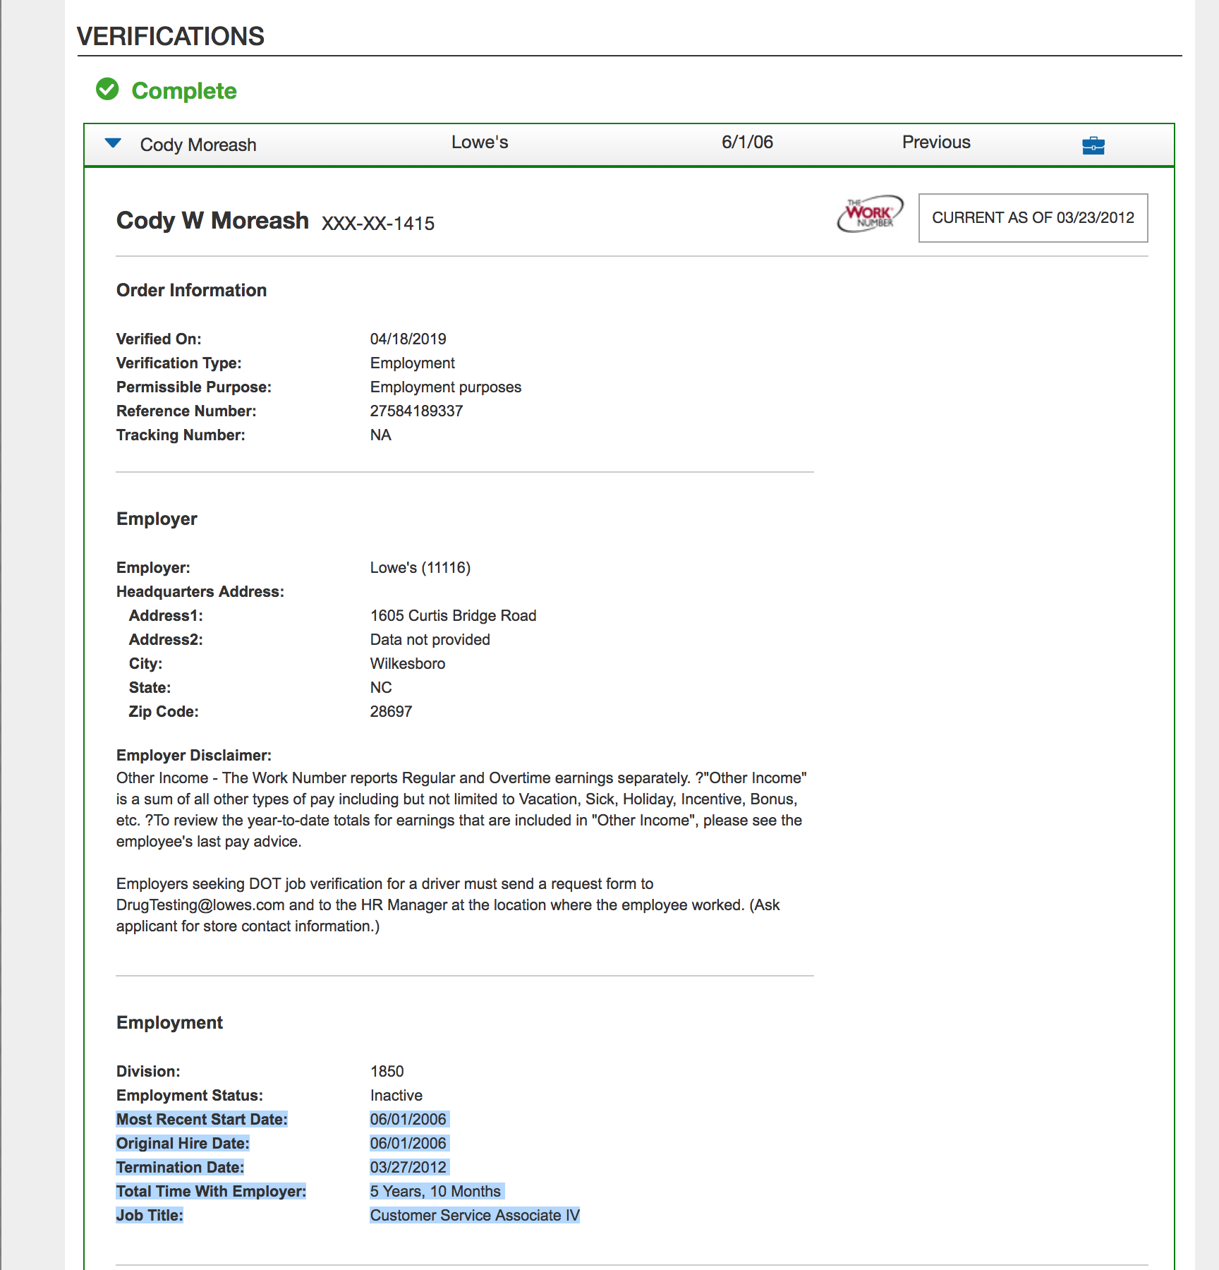The width and height of the screenshot is (1219, 1270).
Task: Click the zip code 28697
Action: (391, 712)
